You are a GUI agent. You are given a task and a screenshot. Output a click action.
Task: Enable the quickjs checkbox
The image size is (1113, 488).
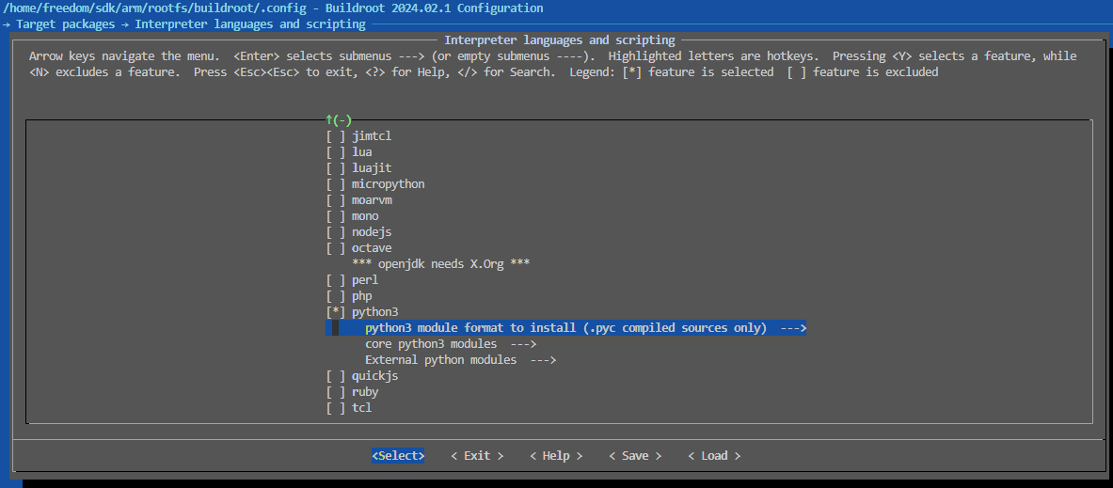(x=336, y=376)
